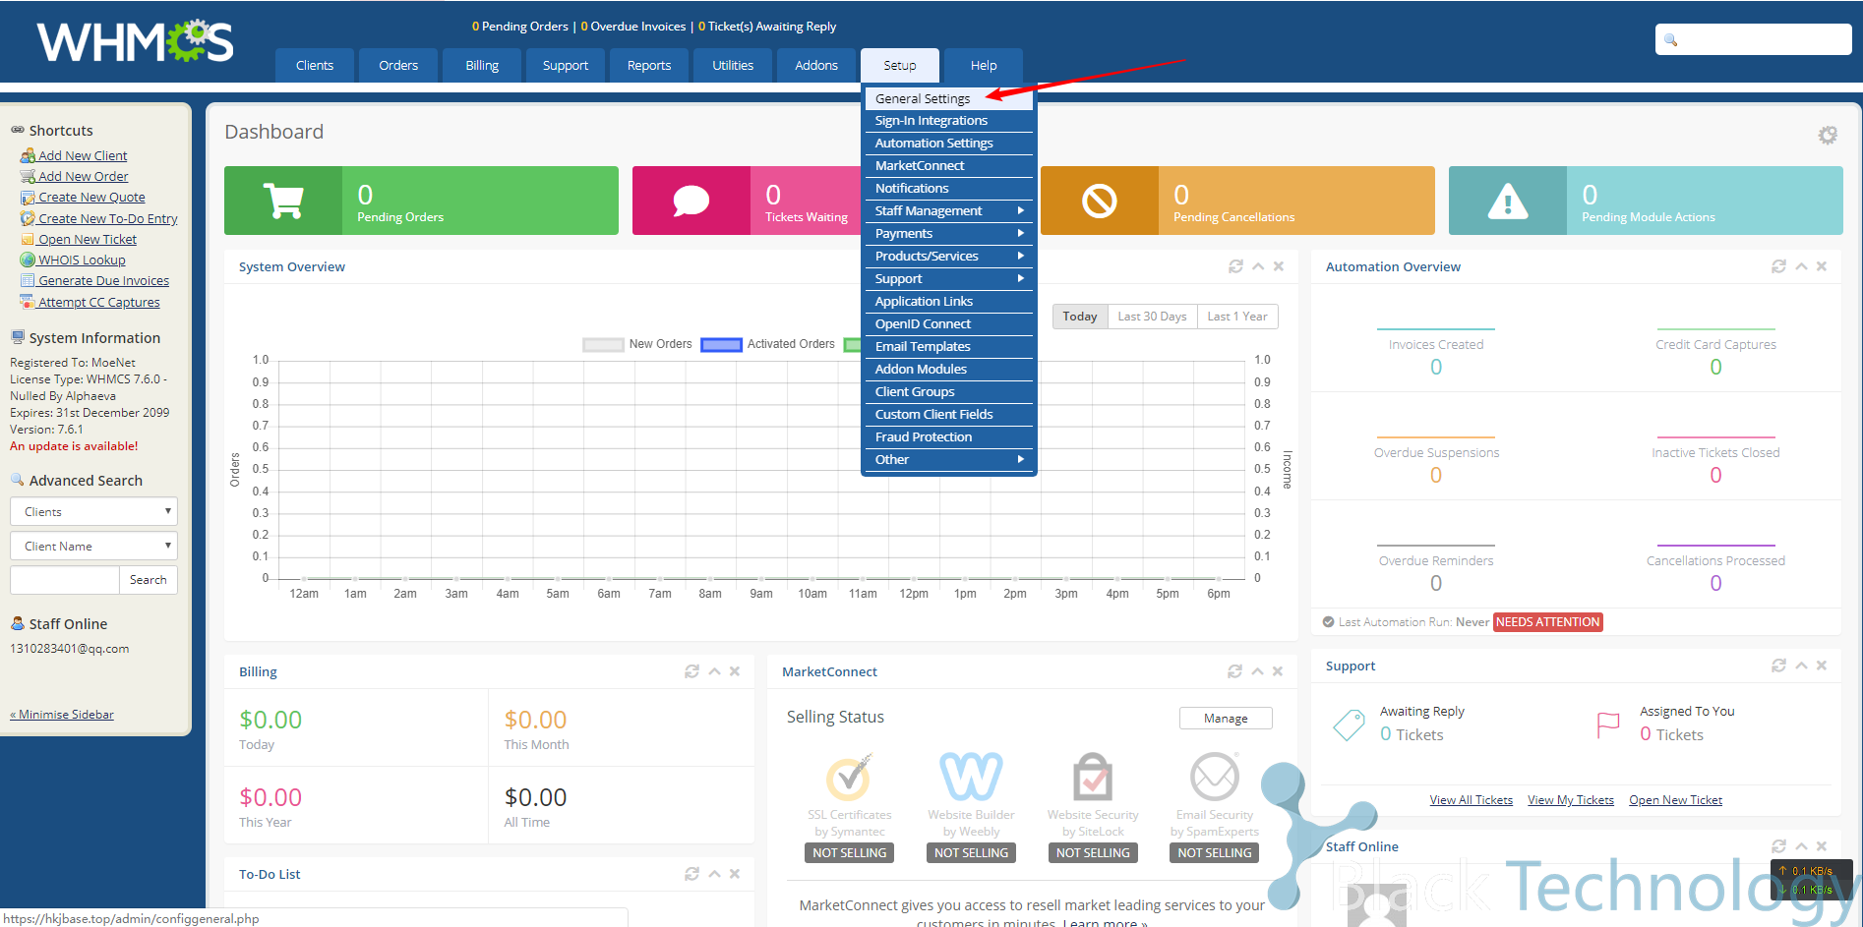
Task: Collapse the Support widget
Action: point(1801,666)
